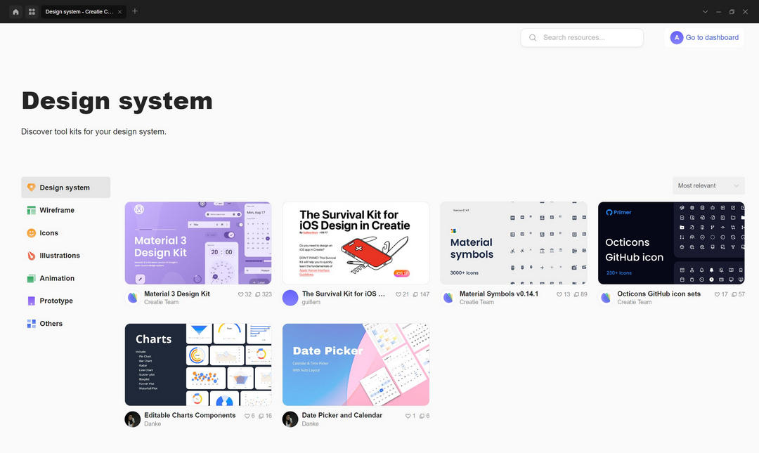Click the Animation sidebar icon
Image resolution: width=759 pixels, height=453 pixels.
pyautogui.click(x=31, y=278)
